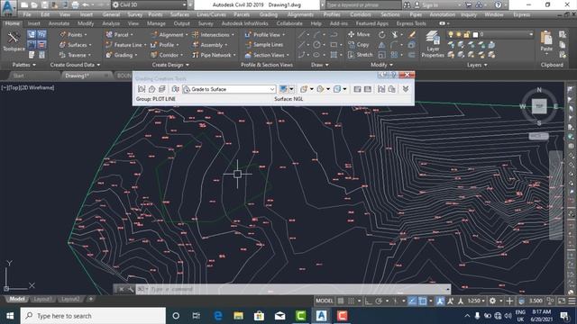Customize command line wrench icon
This screenshot has height=324, width=577.
tap(130, 290)
